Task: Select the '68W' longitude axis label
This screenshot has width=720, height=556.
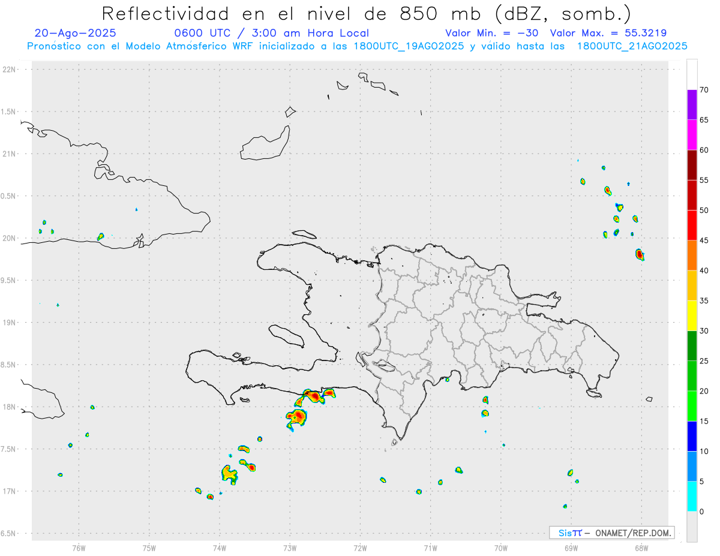Action: (x=641, y=548)
